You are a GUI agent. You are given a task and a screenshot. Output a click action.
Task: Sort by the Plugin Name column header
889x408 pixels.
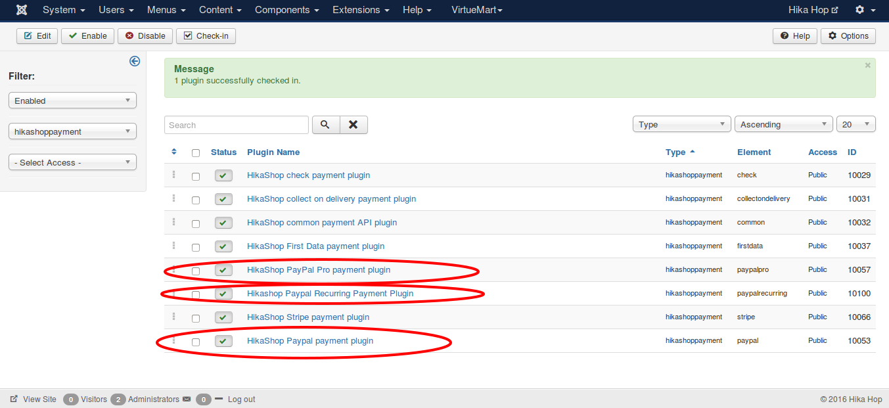point(273,152)
